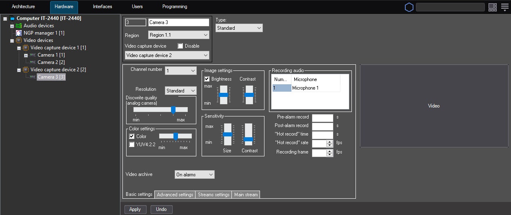Enable the YUV4:2:2 checkbox
This screenshot has width=511, height=215.
coord(132,144)
